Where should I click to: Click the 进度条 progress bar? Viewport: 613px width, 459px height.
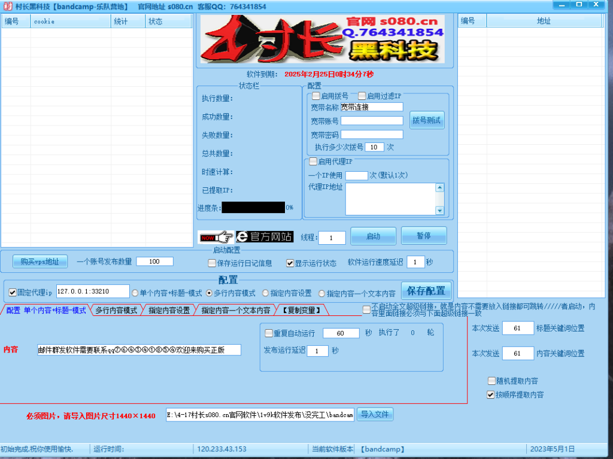click(253, 207)
